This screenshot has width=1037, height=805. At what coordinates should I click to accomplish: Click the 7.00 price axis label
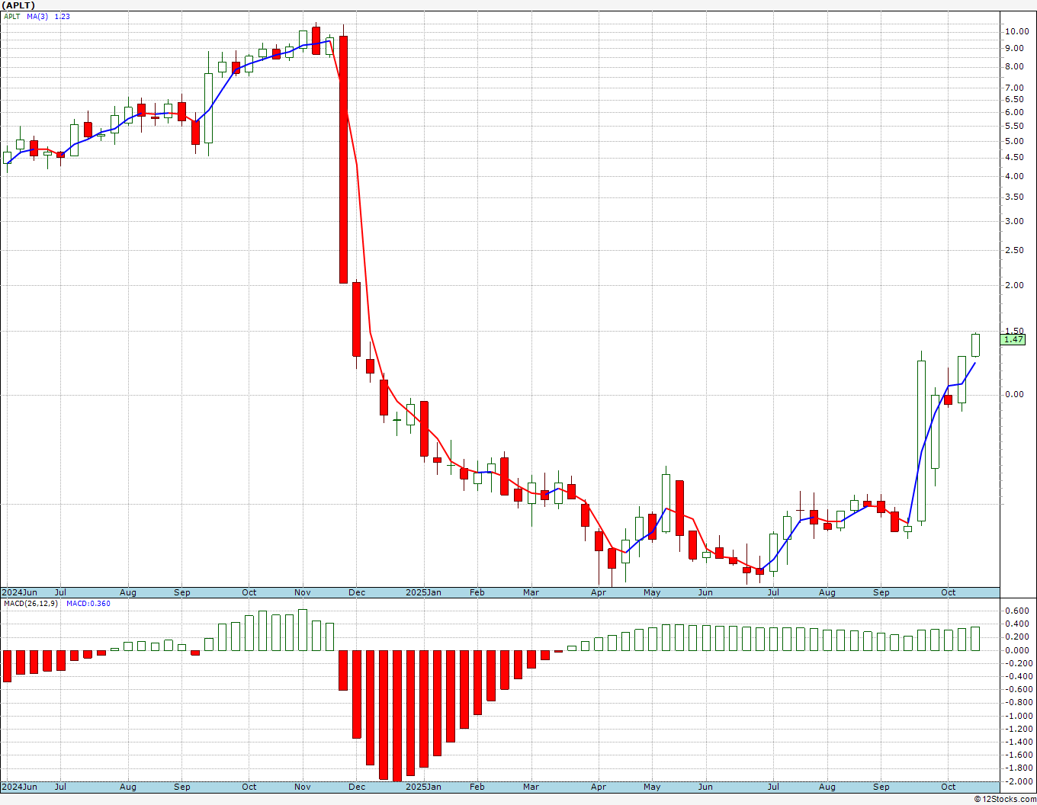tap(1015, 88)
